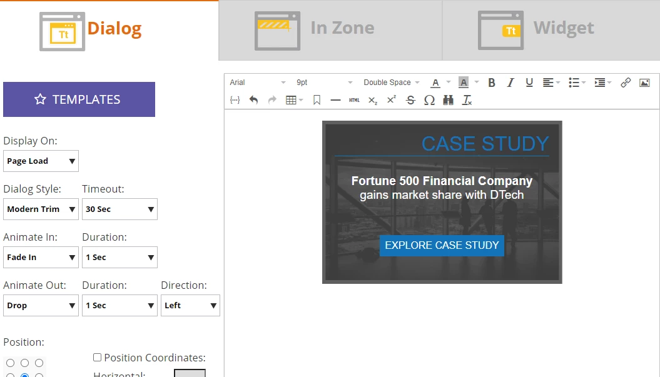Viewport: 660px width, 377px height.
Task: Click the Fortune 500 Financial Company text
Action: pyautogui.click(x=442, y=181)
